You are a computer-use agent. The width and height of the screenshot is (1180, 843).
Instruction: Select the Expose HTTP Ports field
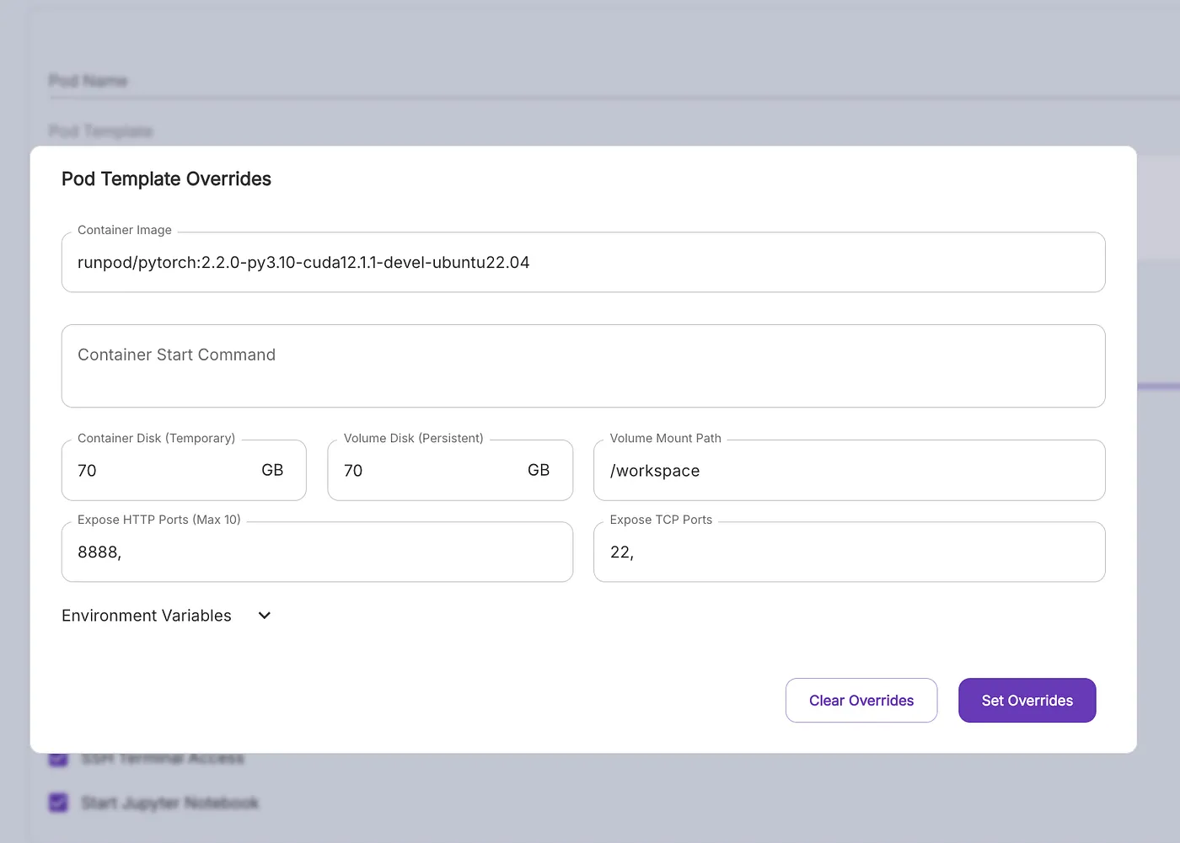317,552
